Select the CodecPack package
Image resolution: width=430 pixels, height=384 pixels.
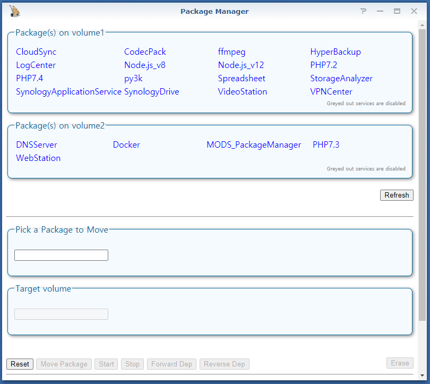point(145,52)
